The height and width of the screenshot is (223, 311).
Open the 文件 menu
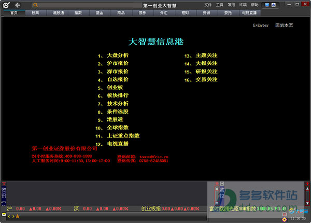click(208, 5)
